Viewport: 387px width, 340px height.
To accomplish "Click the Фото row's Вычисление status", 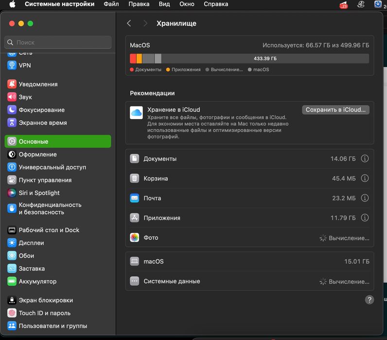I will (345, 238).
